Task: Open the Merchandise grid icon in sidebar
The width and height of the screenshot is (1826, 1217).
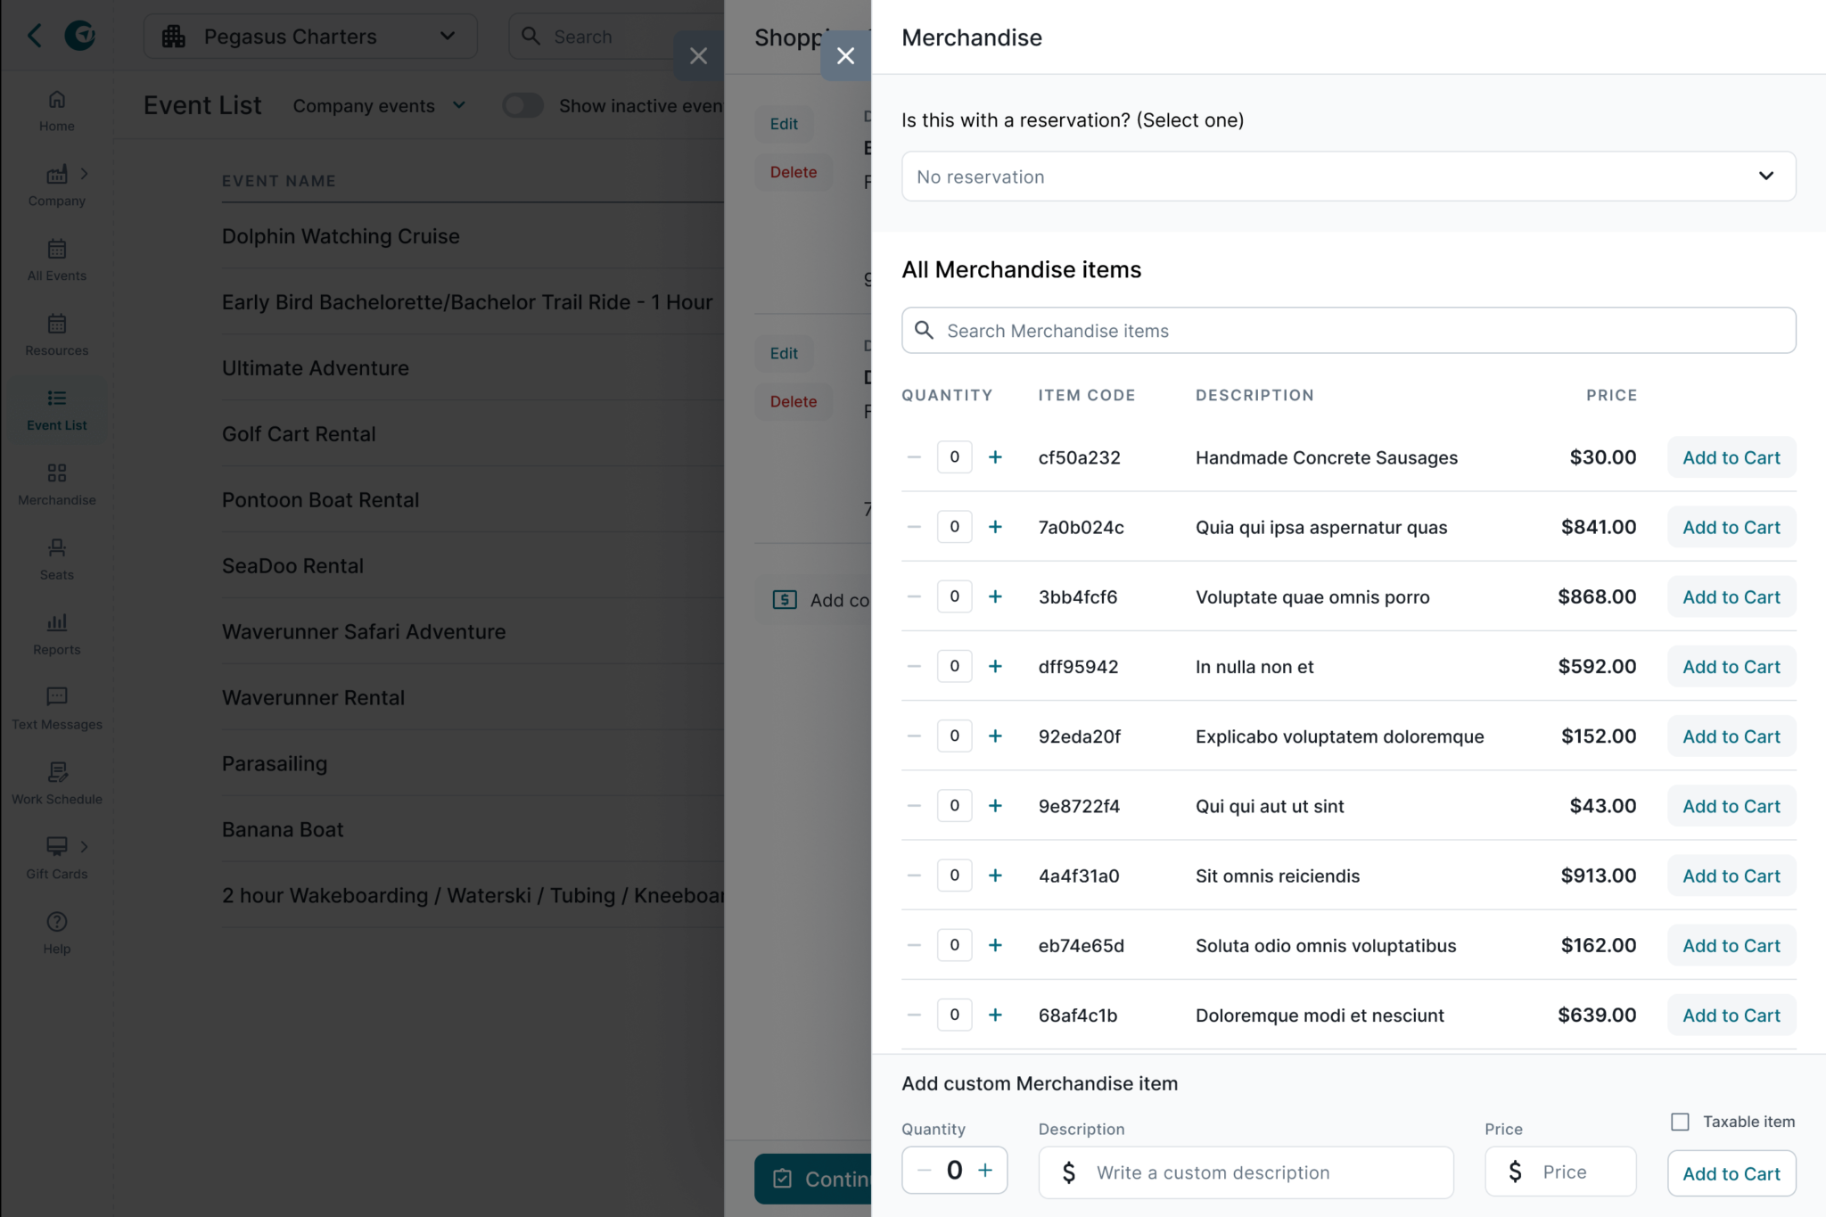Action: (x=56, y=473)
